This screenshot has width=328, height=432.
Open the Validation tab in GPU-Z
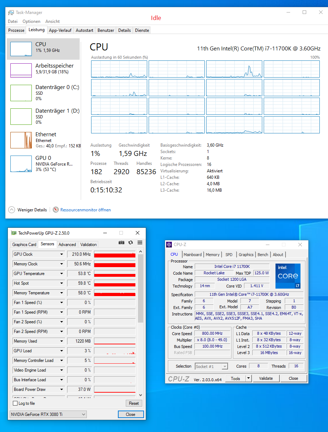(88, 245)
